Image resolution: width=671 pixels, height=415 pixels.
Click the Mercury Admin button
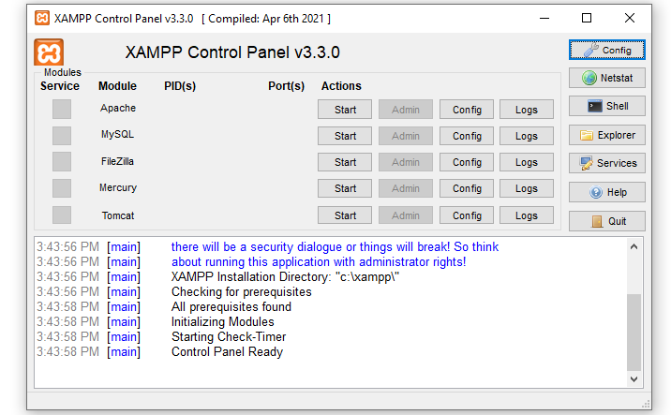[x=406, y=188]
